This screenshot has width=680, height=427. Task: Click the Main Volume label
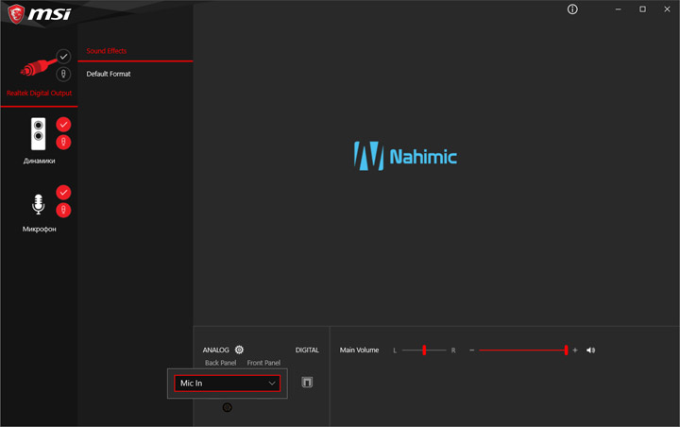[x=359, y=350]
